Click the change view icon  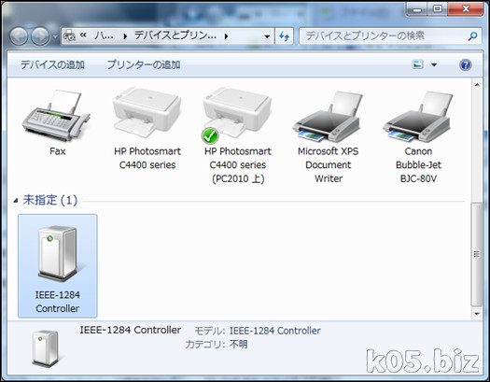click(418, 64)
